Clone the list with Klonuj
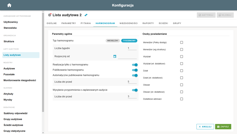 225,15
